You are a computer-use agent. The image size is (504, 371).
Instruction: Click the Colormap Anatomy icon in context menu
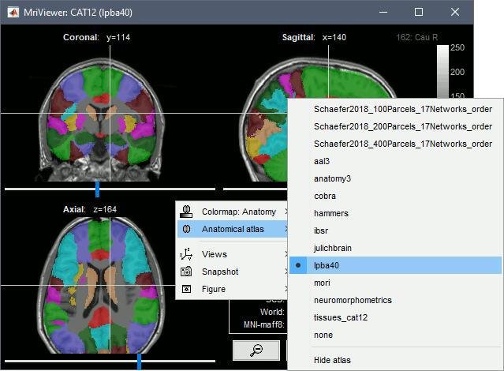point(186,212)
